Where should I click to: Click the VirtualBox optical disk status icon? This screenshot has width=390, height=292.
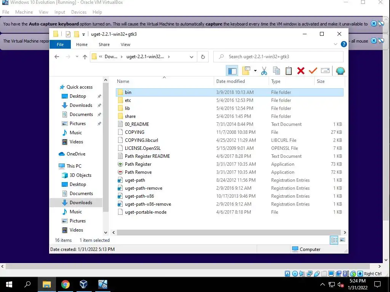pyautogui.click(x=295, y=274)
